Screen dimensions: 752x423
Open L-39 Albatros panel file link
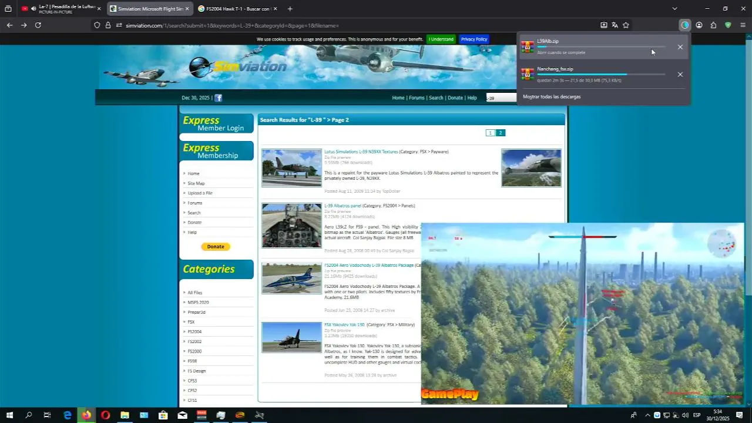[x=343, y=206]
